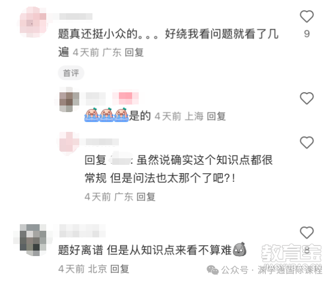Open the pink avatar of 广东 replier
The height and width of the screenshot is (283, 333).
(x=69, y=142)
